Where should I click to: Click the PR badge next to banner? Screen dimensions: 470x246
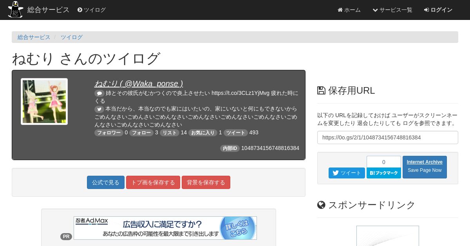66,237
